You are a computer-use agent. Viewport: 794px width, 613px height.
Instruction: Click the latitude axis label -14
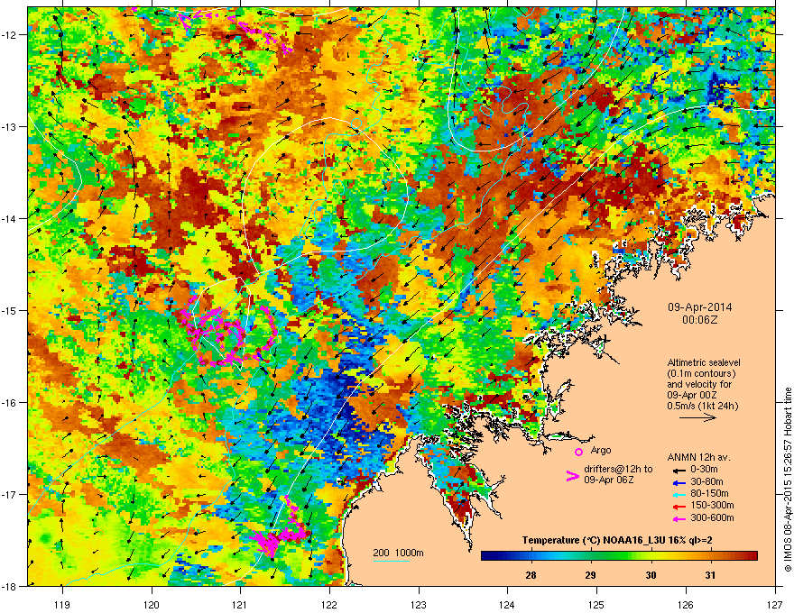tap(10, 218)
